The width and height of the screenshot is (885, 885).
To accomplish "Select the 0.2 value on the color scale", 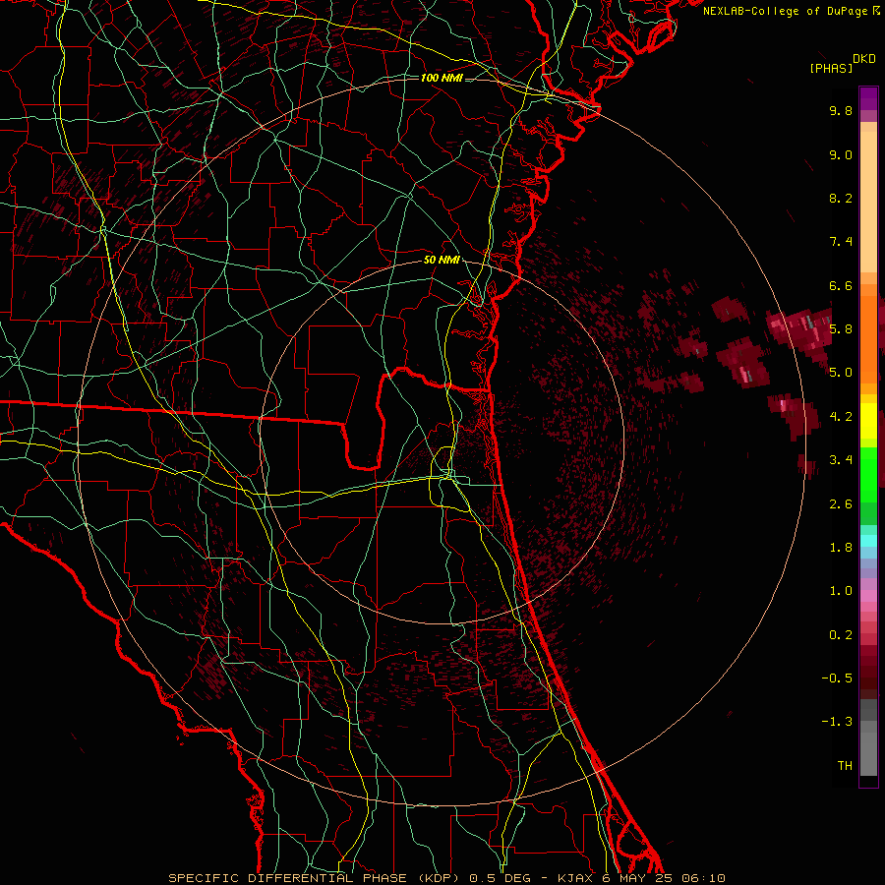I will tap(841, 635).
